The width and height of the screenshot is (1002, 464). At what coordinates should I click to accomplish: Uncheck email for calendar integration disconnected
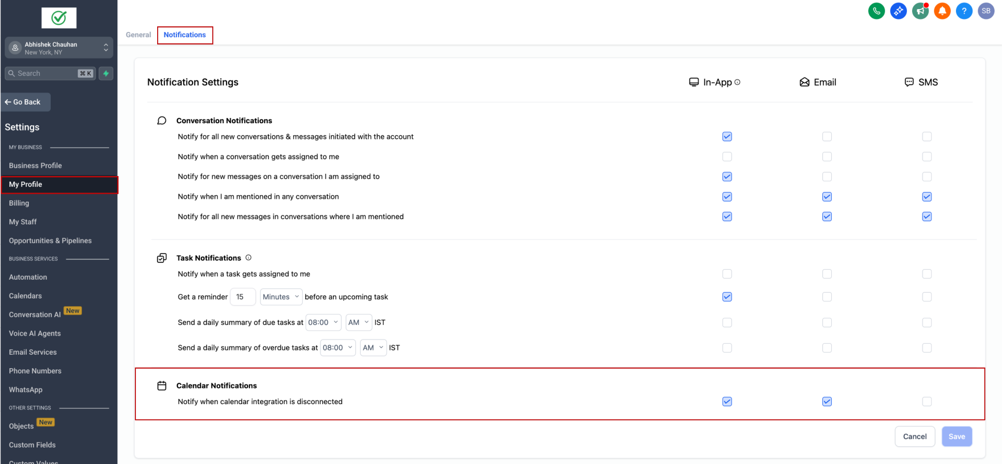[827, 402]
